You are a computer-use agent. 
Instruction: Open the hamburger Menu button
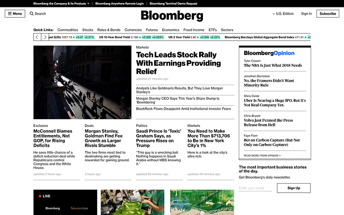click(x=15, y=14)
